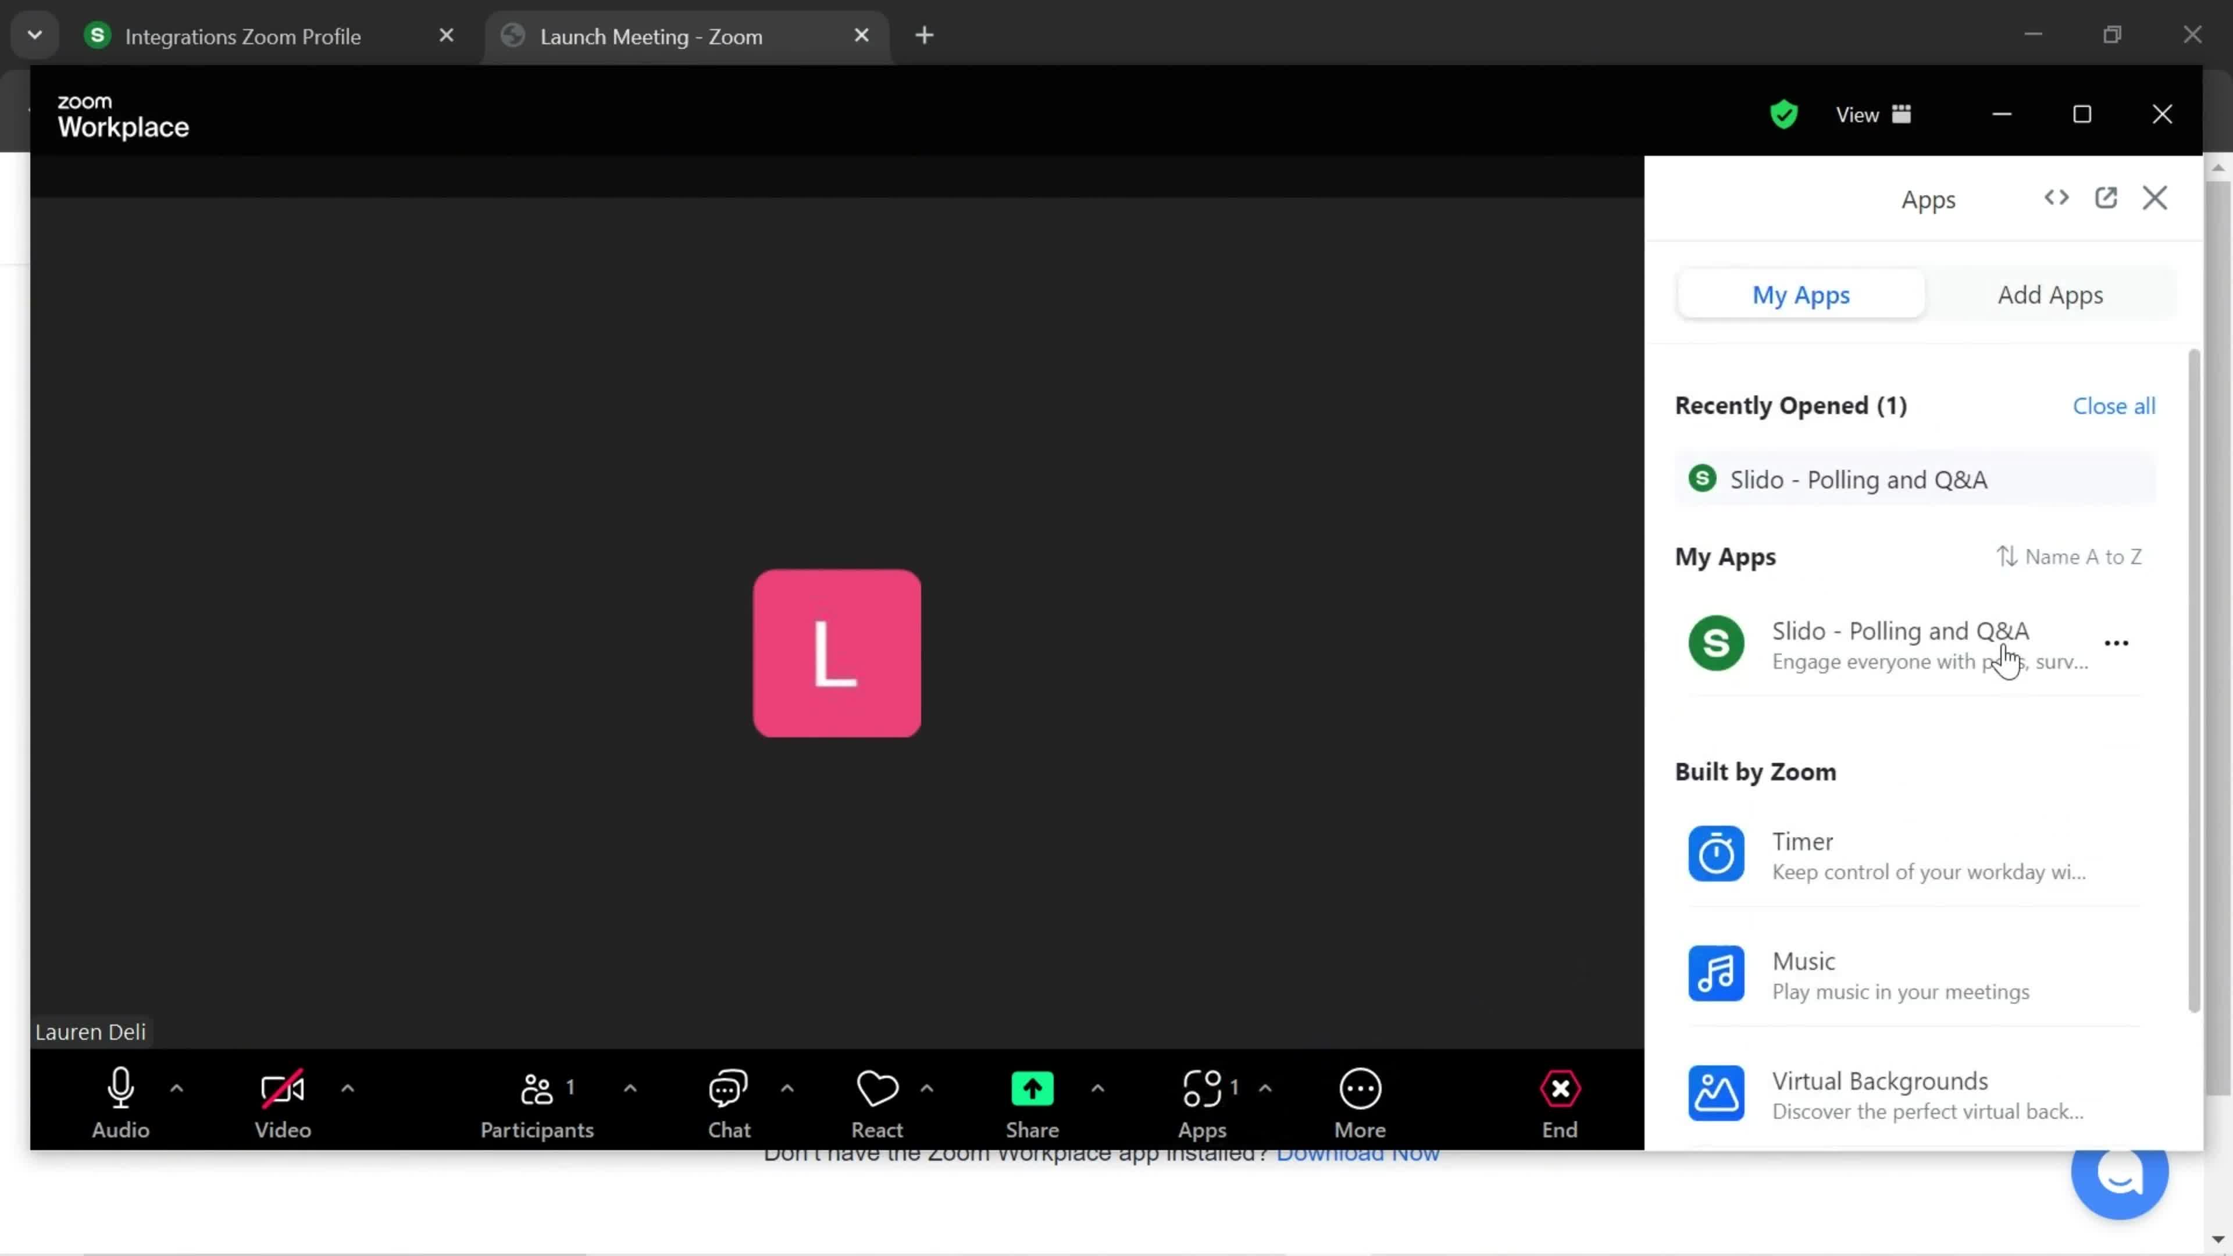Start video with the Video button
This screenshot has height=1256, width=2233.
click(x=283, y=1102)
